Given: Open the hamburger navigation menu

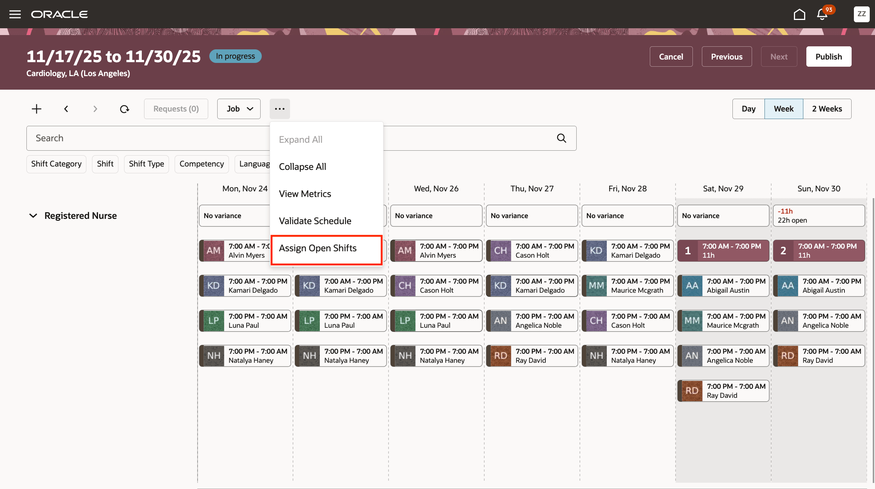Looking at the screenshot, I should pyautogui.click(x=15, y=14).
